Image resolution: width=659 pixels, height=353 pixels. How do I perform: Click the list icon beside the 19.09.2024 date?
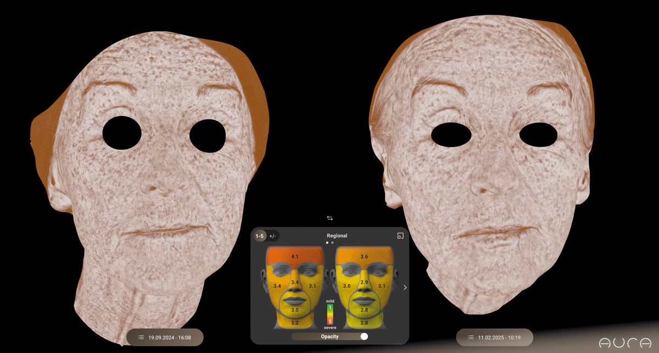pyautogui.click(x=141, y=338)
